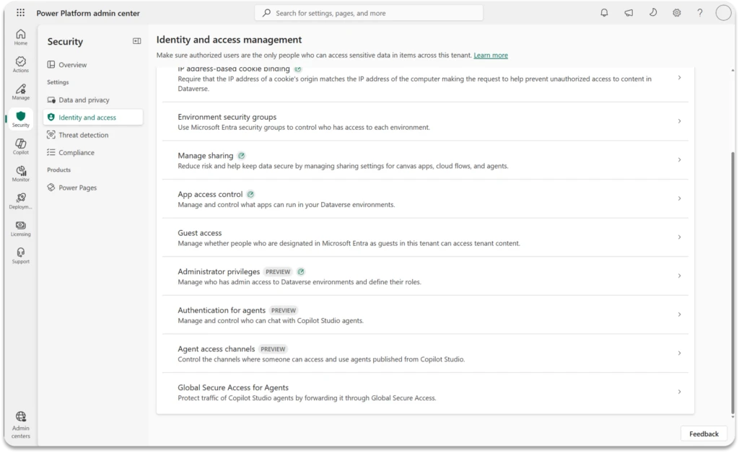Open Deployment in the left rail
The width and height of the screenshot is (739, 453).
click(20, 201)
